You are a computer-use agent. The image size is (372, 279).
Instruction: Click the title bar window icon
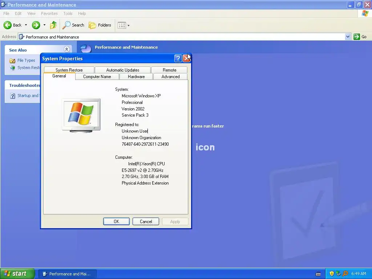(x=3, y=4)
